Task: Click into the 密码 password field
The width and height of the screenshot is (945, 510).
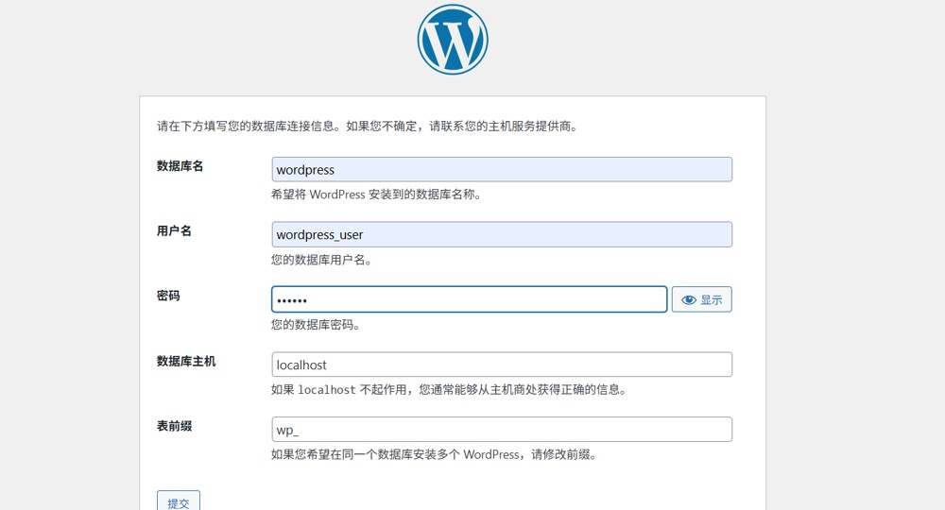Action: pyautogui.click(x=469, y=299)
